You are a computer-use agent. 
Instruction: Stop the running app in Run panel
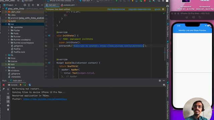point(4,85)
